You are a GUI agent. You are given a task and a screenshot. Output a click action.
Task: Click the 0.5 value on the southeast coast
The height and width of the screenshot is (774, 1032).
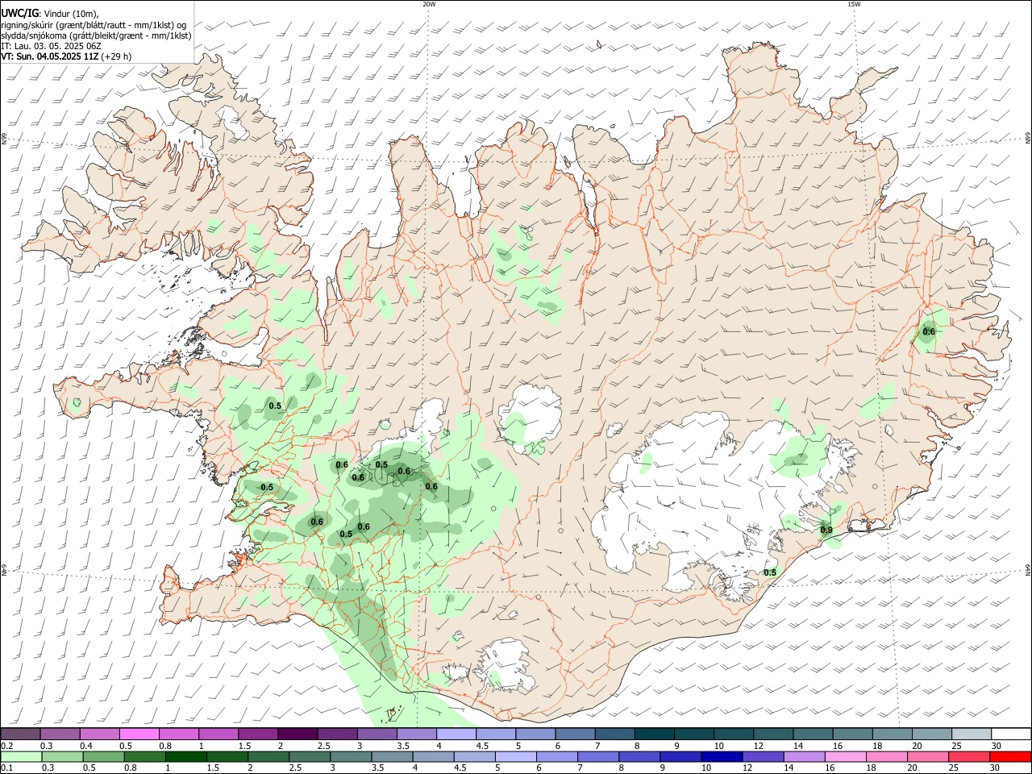[770, 572]
